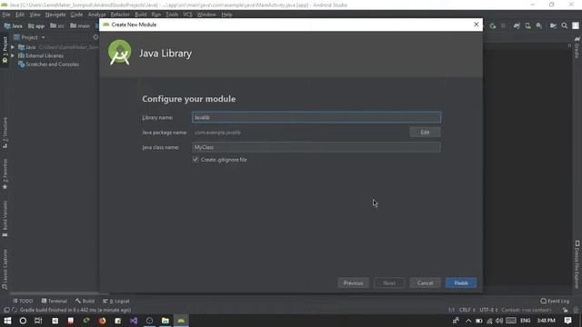Screen dimensions: 582x327
Task: Click Sync Project with Gradle icon
Action: pos(517,26)
